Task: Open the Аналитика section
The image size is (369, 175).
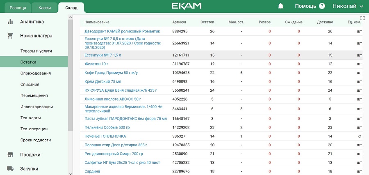Action: [x=32, y=22]
